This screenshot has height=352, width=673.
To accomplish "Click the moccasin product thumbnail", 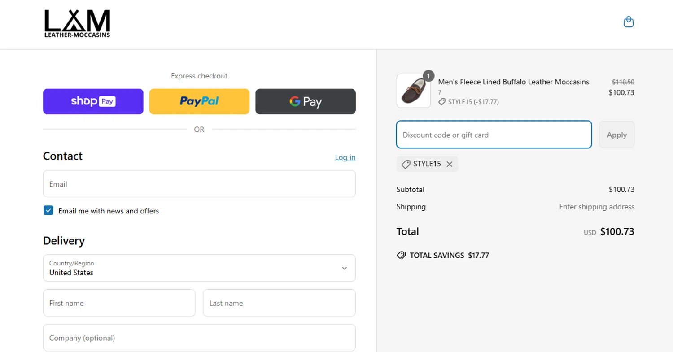I will point(414,91).
